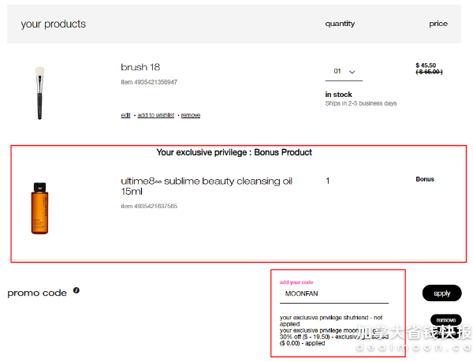Open the brush 18 product image
Screen dimensions: 473x362
[40, 93]
